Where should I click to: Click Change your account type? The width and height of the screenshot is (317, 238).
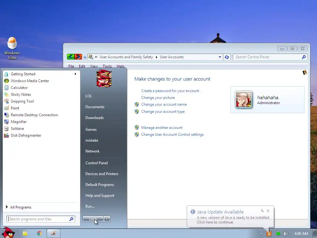click(163, 112)
